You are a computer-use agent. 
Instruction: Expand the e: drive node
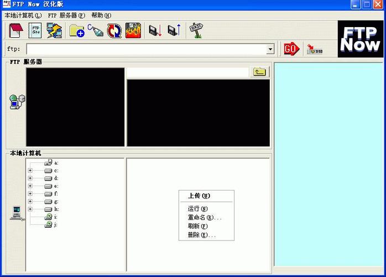pos(30,186)
